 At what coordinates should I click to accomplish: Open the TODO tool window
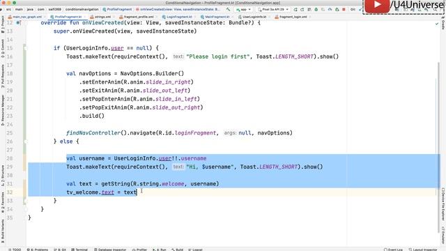coord(15,250)
